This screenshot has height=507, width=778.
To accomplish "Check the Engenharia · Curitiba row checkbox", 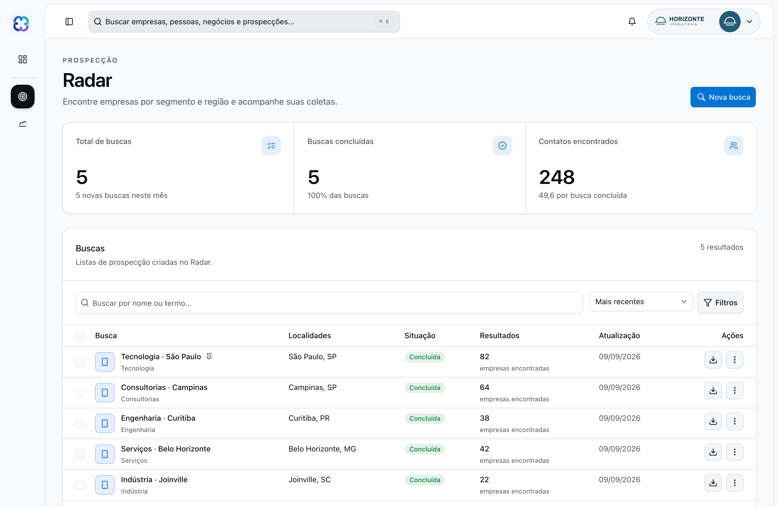I will point(80,423).
